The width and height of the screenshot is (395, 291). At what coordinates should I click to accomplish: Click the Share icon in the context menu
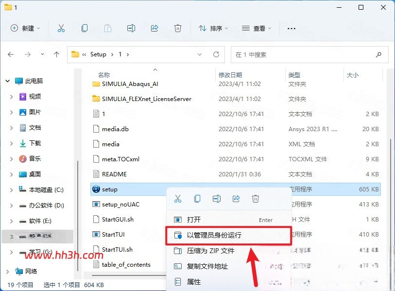pyautogui.click(x=236, y=199)
